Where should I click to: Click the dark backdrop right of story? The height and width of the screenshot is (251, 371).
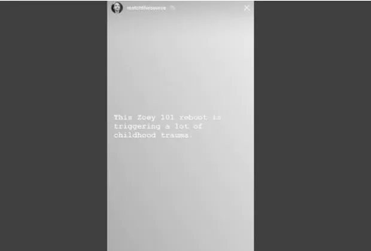coord(312,125)
